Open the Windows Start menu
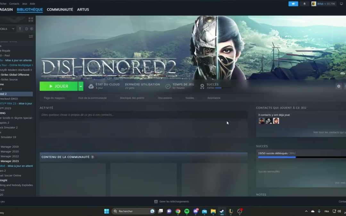This screenshot has width=346, height=216. [x=107, y=211]
